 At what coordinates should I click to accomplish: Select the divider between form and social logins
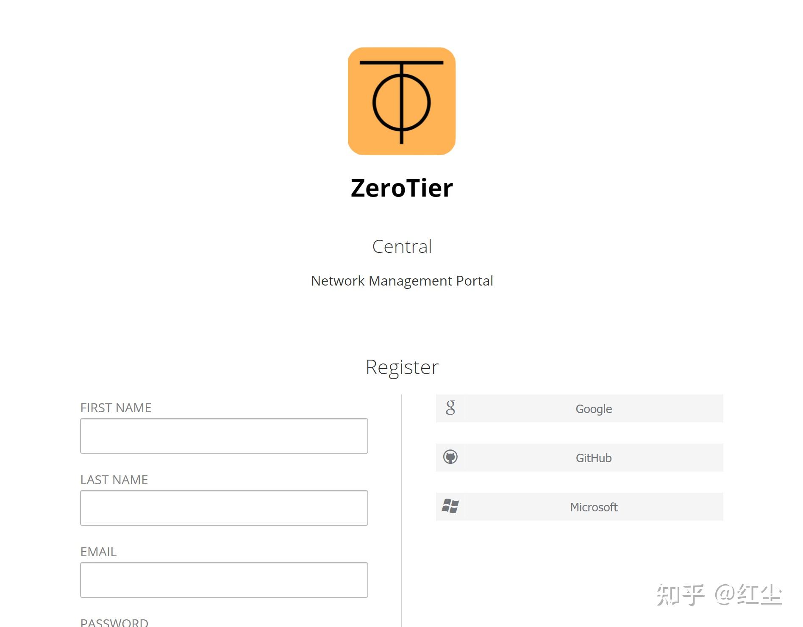(401, 508)
